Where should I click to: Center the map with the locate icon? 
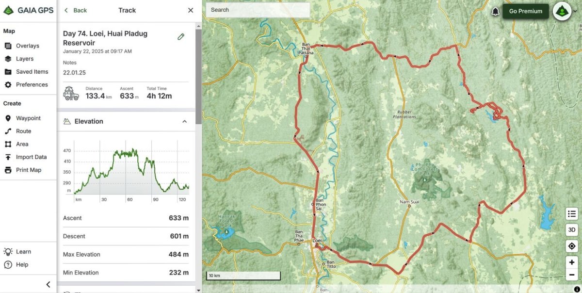[571, 246]
